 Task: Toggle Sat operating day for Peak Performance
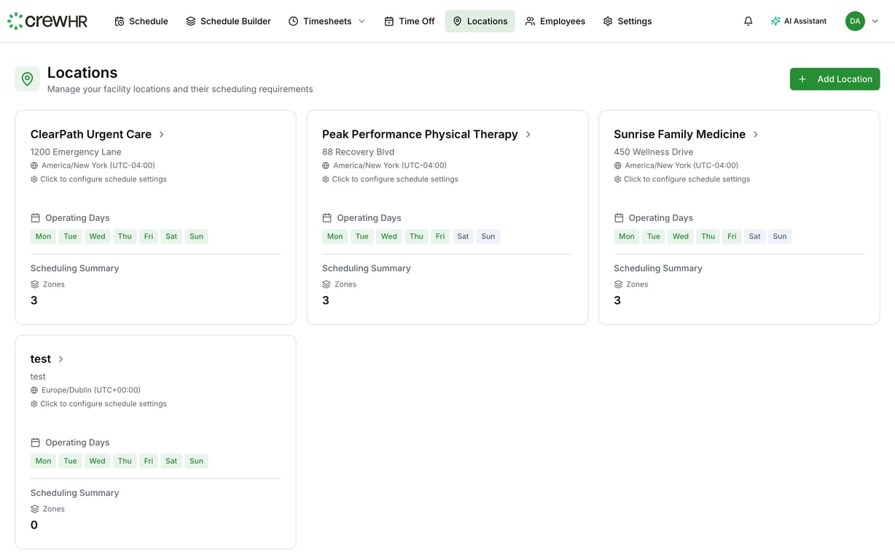pyautogui.click(x=463, y=236)
